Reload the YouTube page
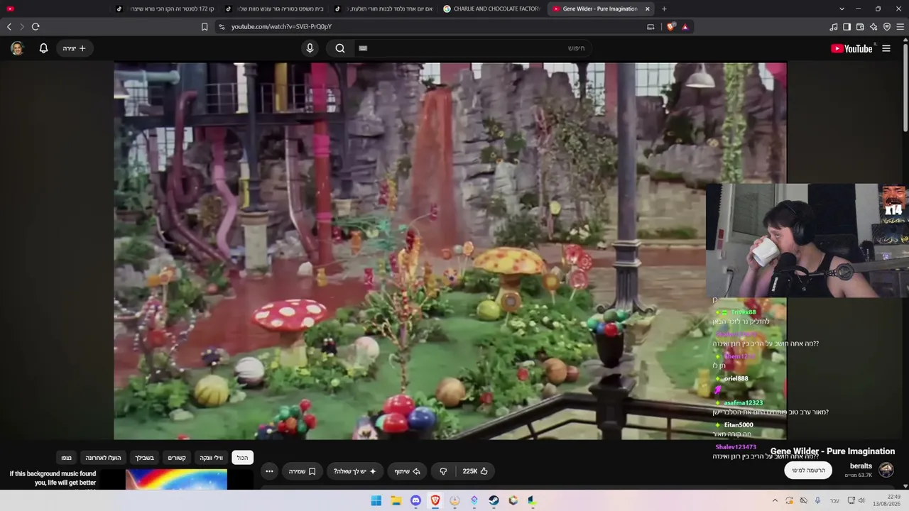 point(36,26)
